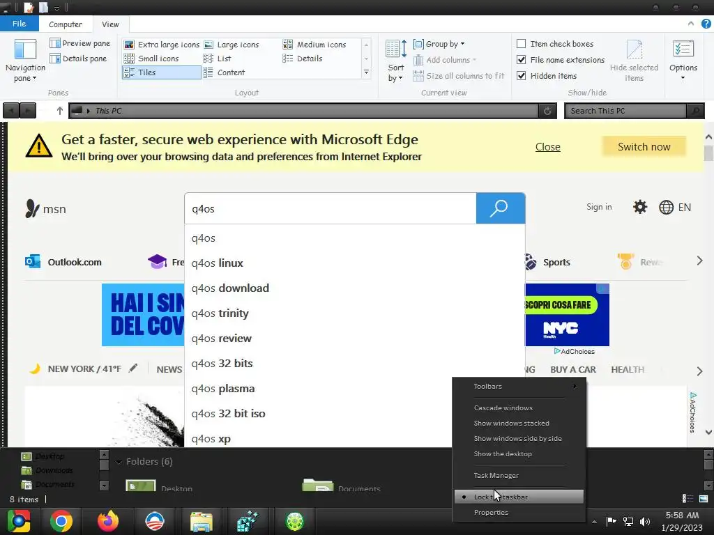This screenshot has height=535, width=714.
Task: Launch Chrome from the taskbar
Action: 61,521
